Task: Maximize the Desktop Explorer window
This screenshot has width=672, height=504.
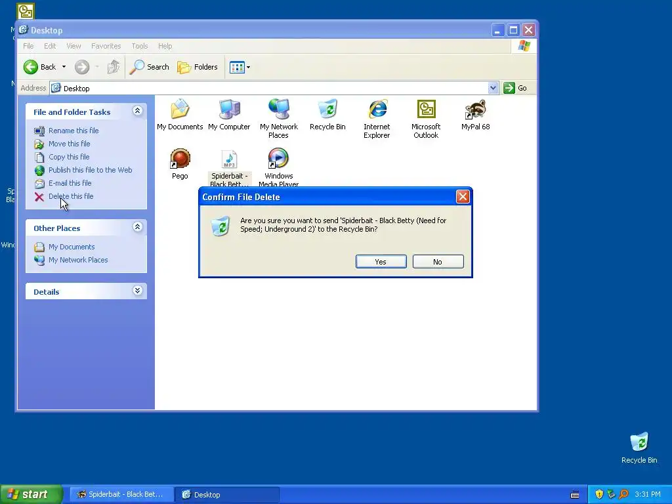Action: 513,30
